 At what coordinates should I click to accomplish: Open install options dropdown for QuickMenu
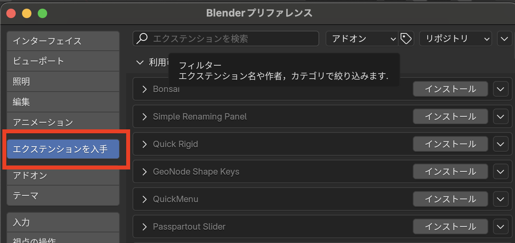[500, 199]
